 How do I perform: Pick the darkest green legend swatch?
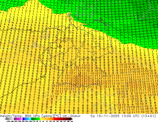tap(32, 119)
